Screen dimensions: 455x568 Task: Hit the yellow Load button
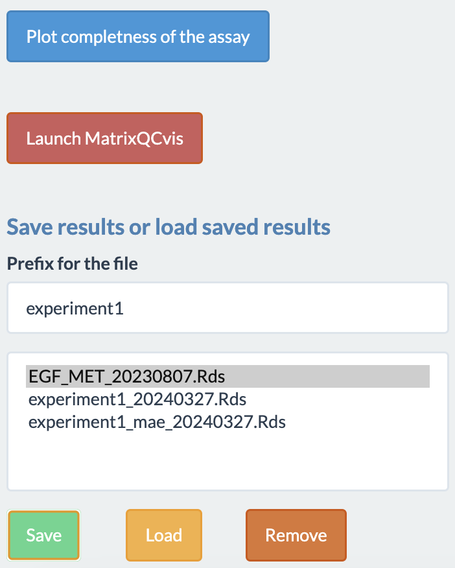164,535
